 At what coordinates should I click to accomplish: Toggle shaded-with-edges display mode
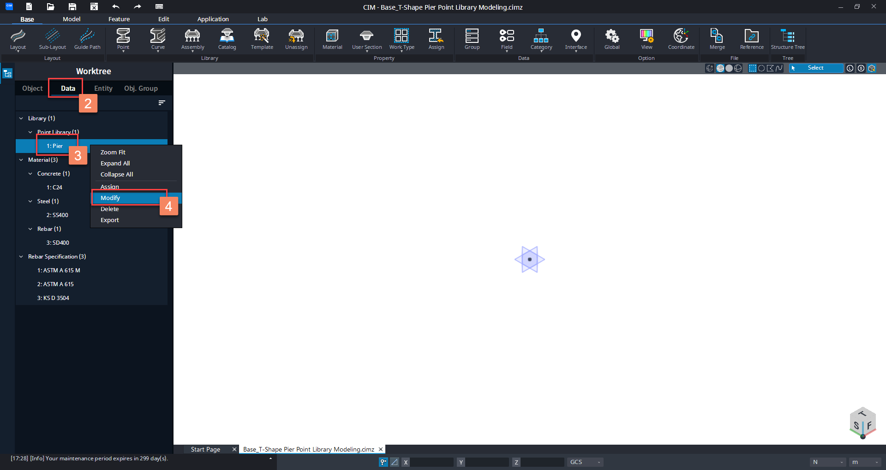tap(720, 68)
